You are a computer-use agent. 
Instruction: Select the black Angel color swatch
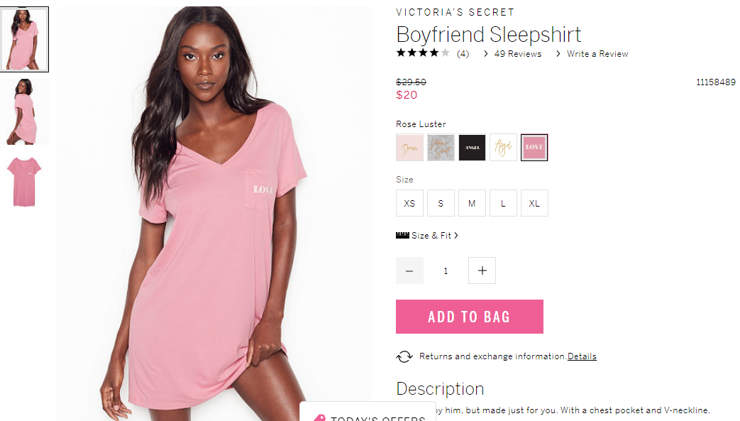tap(472, 148)
